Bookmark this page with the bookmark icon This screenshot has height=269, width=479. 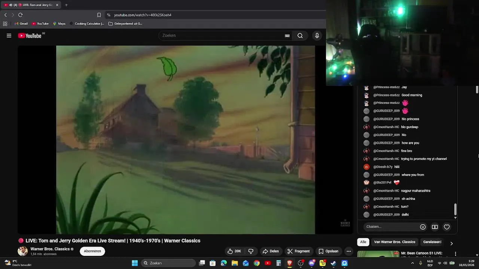(x=99, y=15)
